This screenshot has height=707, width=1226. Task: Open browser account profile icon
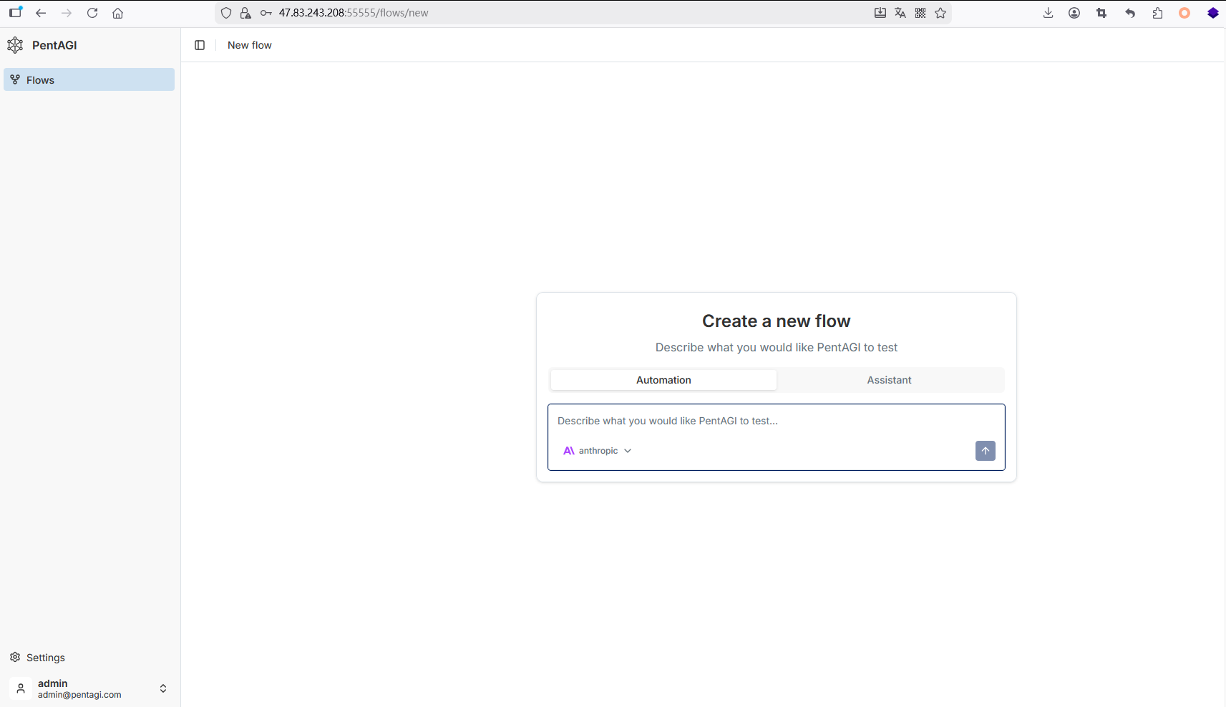click(1074, 13)
